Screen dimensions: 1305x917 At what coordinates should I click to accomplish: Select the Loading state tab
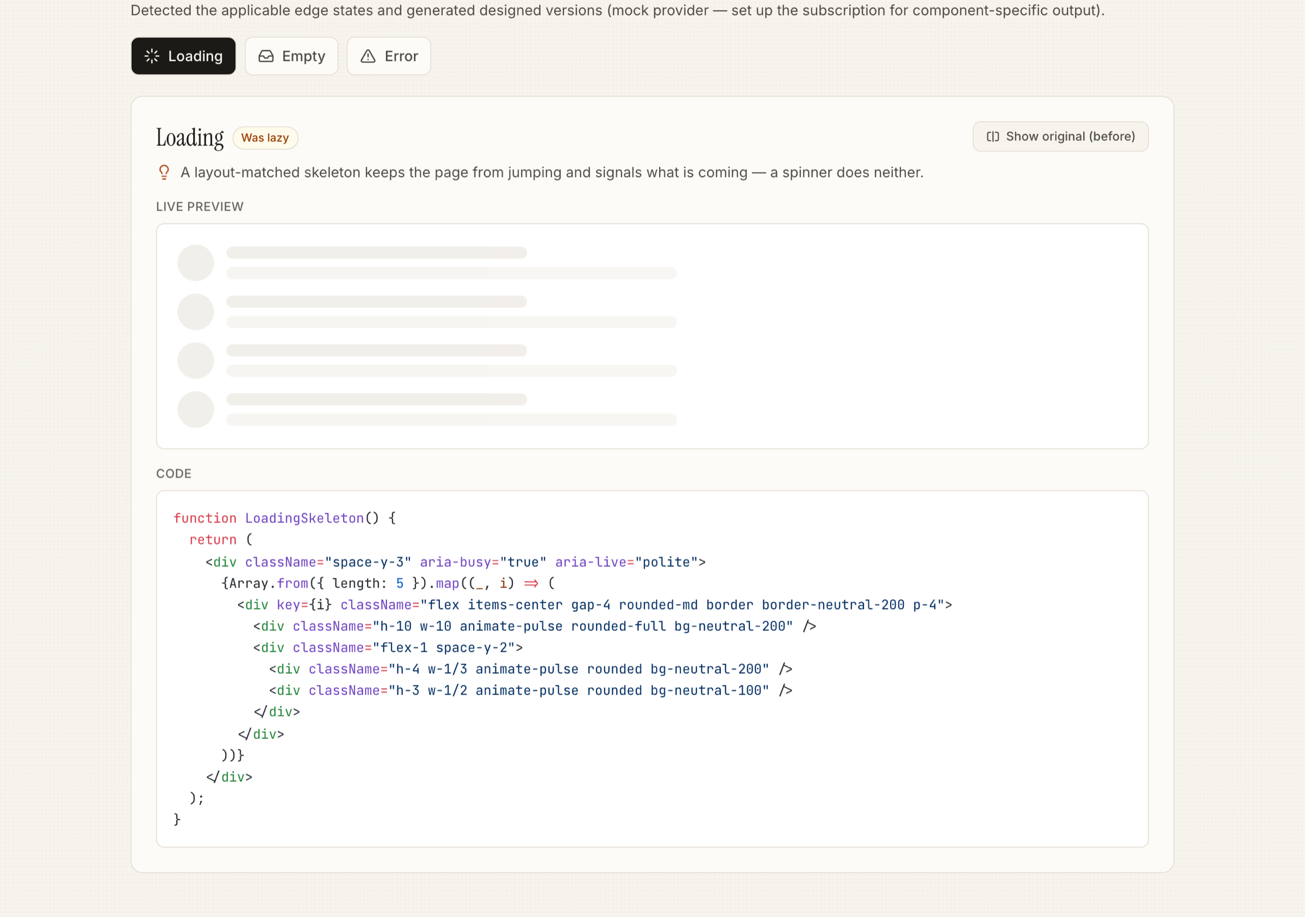[x=183, y=56]
